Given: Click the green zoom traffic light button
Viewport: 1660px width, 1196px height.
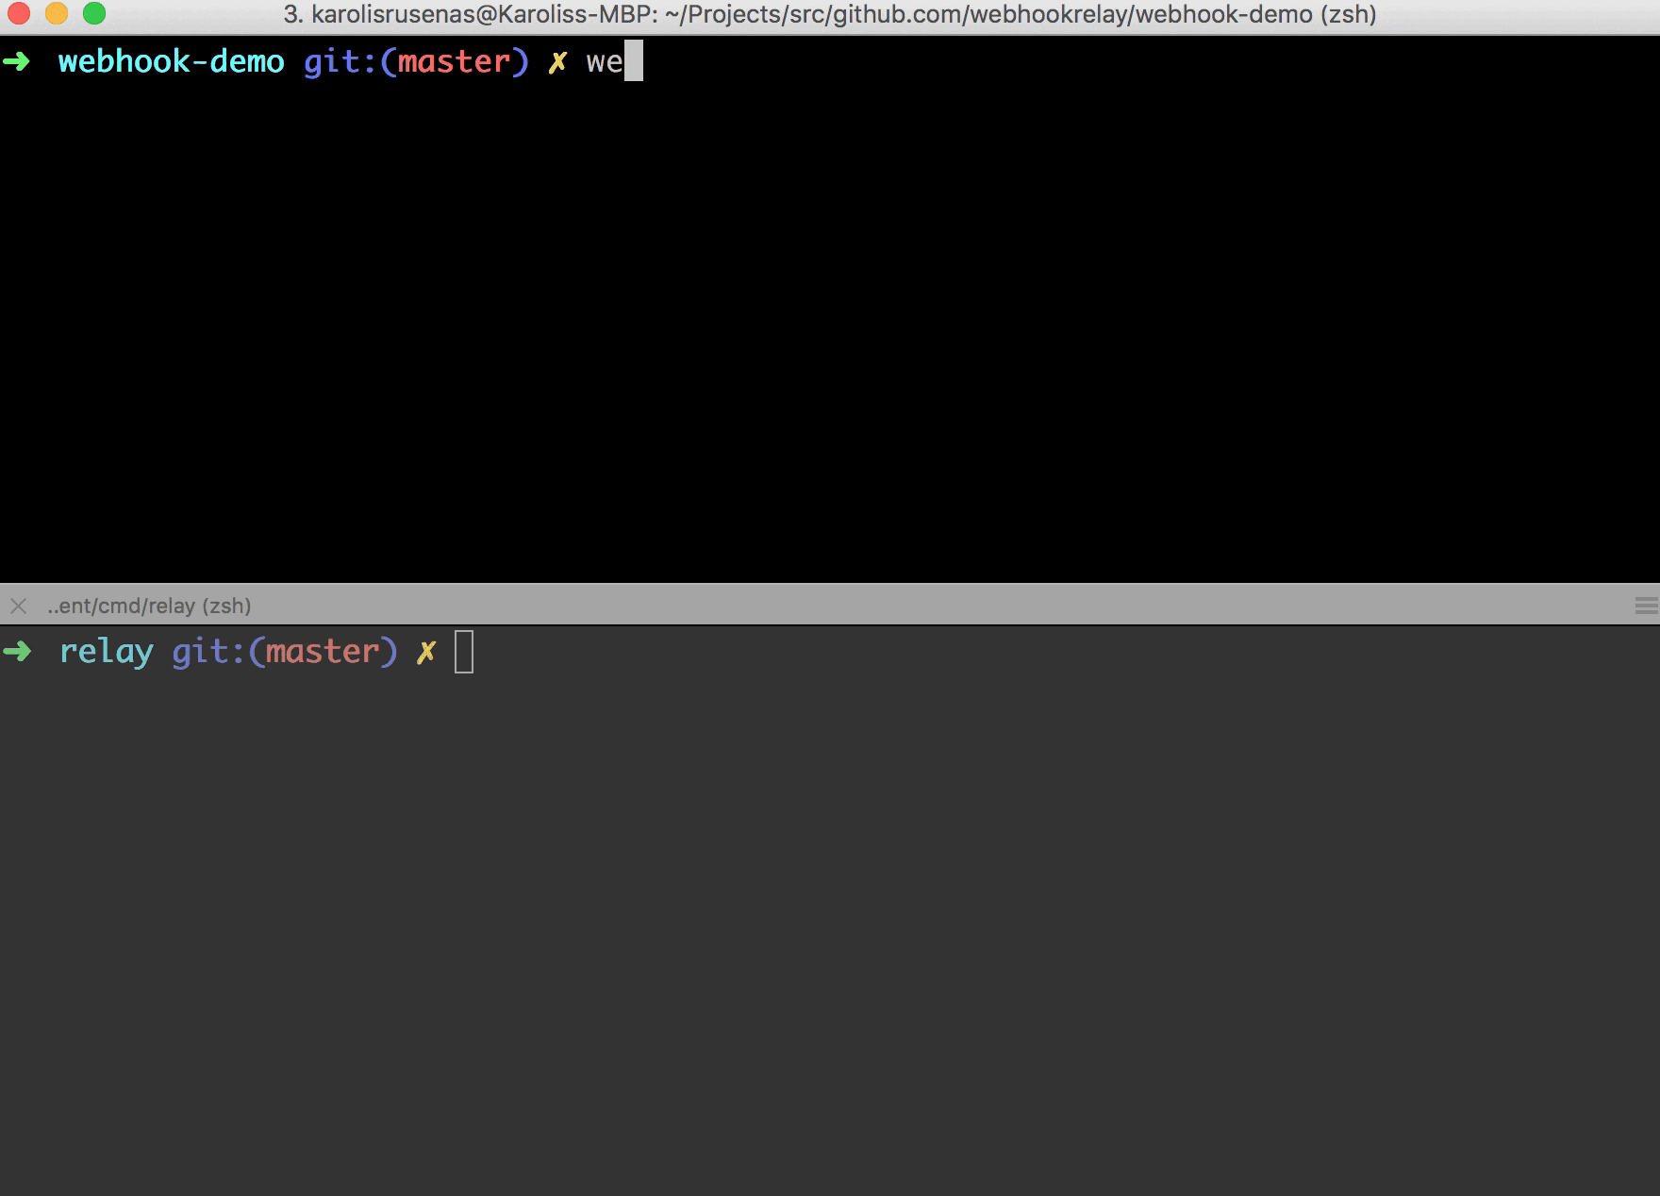Looking at the screenshot, I should [95, 15].
